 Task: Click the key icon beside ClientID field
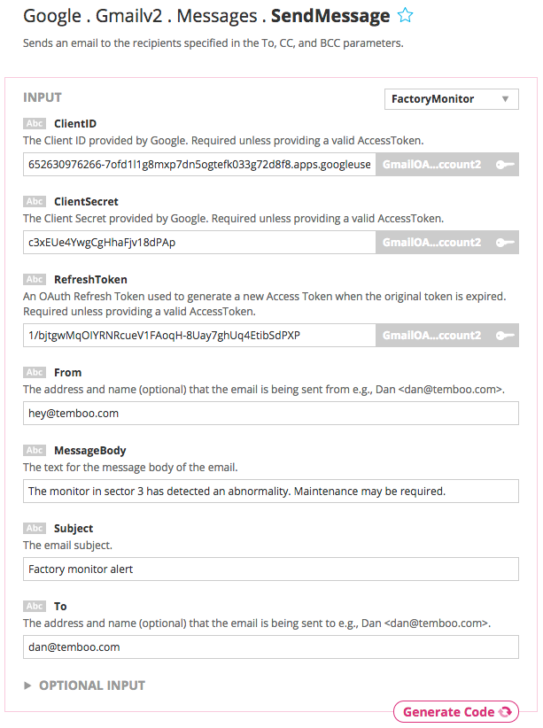tap(506, 164)
